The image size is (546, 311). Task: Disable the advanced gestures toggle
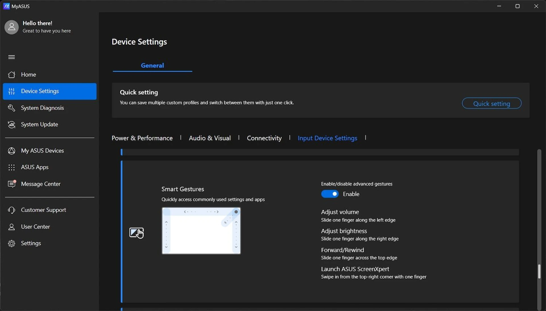[x=330, y=194]
